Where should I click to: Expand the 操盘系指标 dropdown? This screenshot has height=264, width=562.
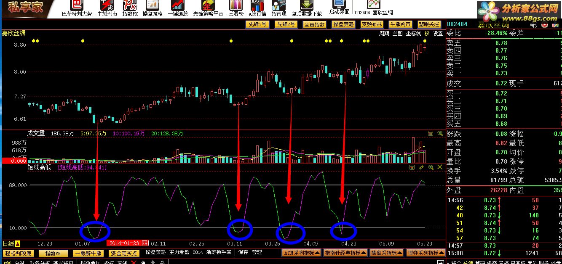[387, 253]
